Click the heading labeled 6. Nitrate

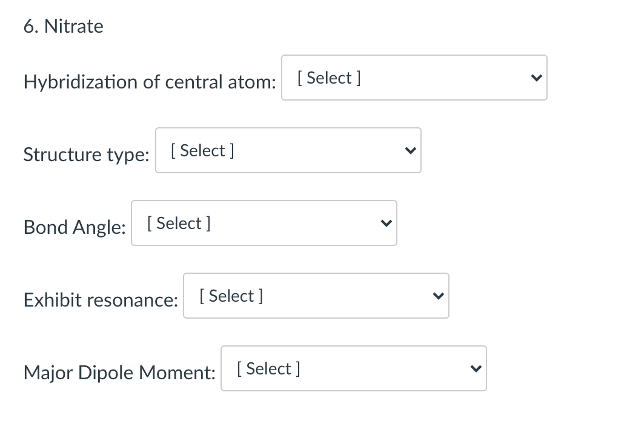63,26
